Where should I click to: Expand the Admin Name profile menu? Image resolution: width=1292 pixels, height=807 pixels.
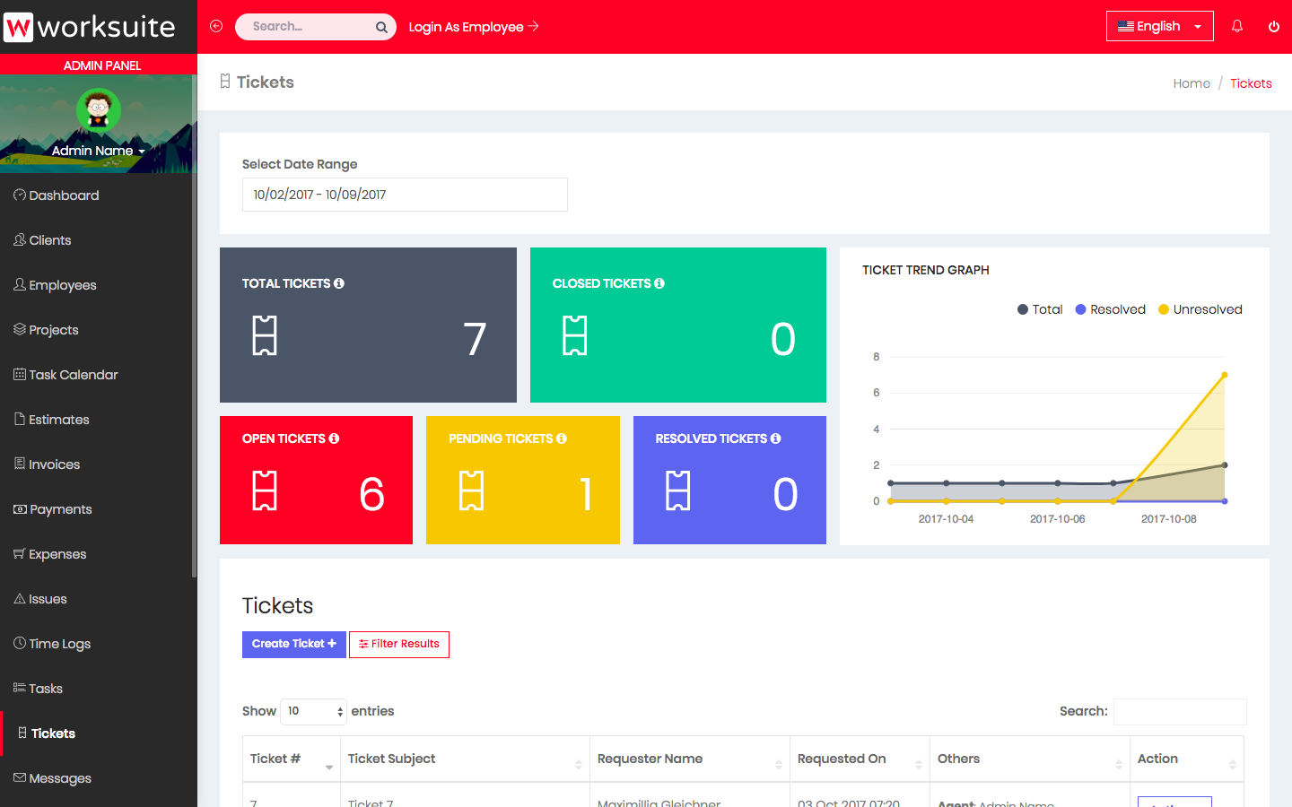pos(98,151)
